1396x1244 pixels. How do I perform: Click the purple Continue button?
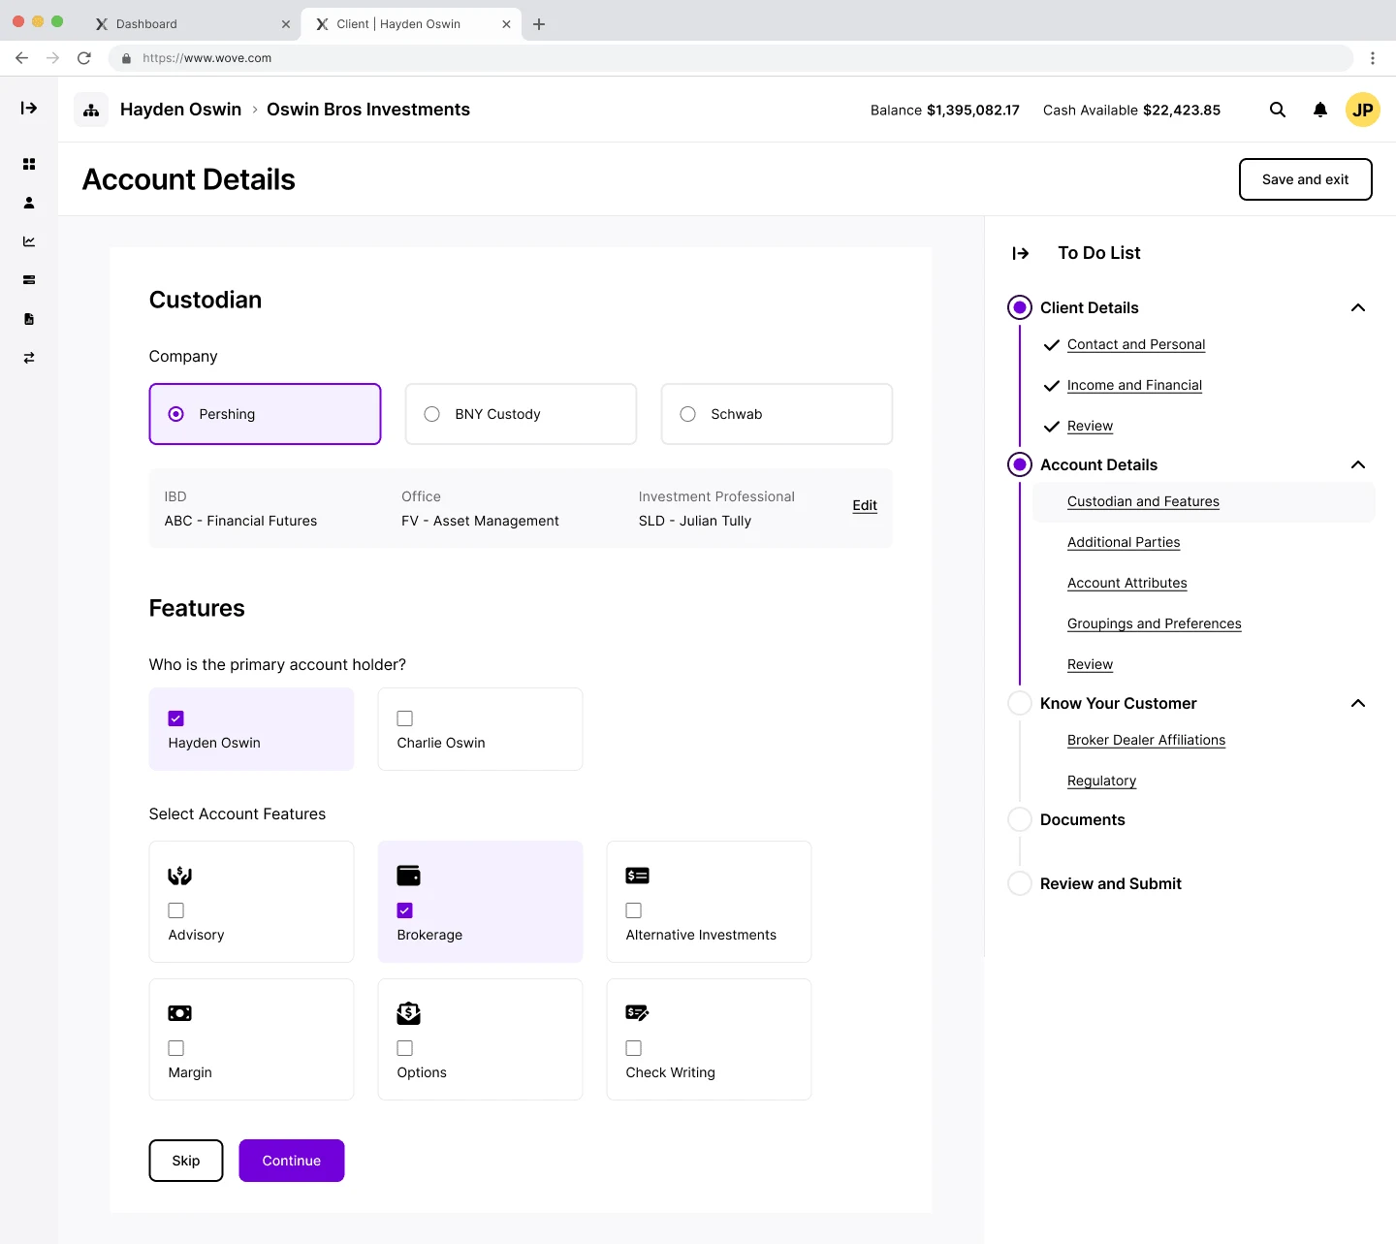292,1161
